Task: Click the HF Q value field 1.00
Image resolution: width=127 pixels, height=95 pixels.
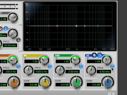Action: [94, 61]
